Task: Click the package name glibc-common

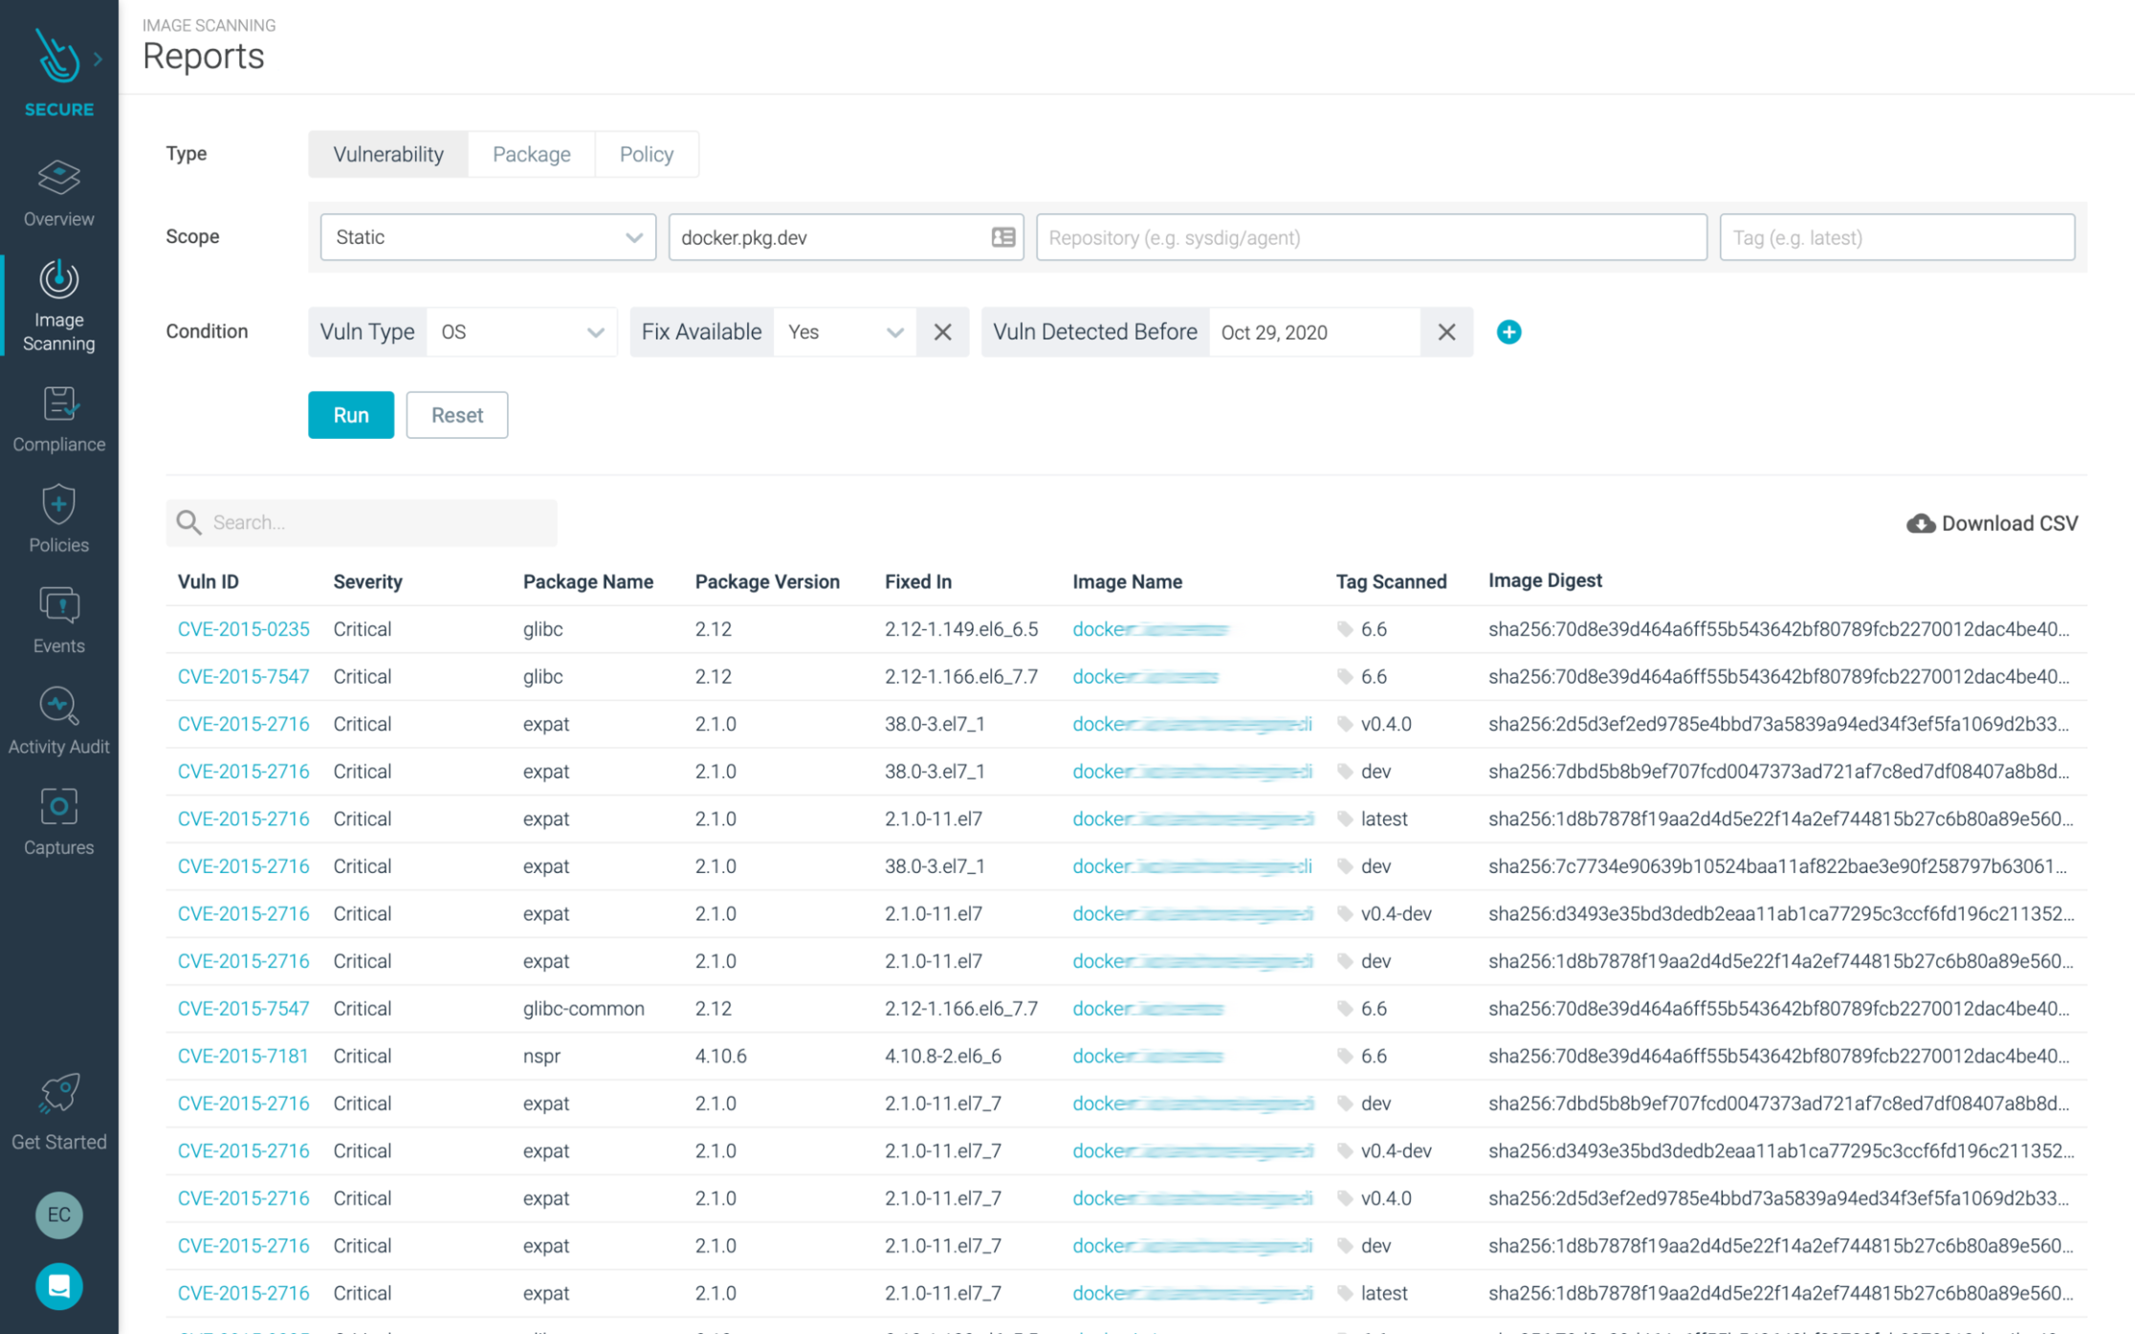Action: [x=583, y=1009]
